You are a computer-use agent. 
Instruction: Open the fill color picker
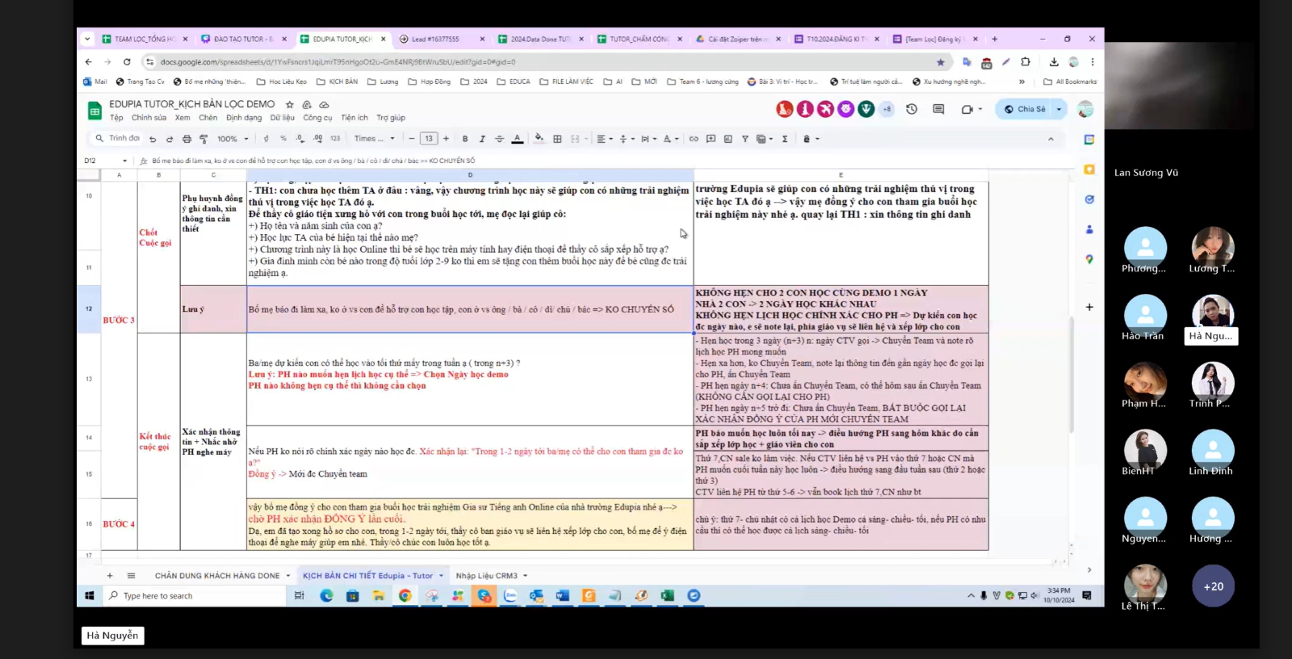click(539, 139)
